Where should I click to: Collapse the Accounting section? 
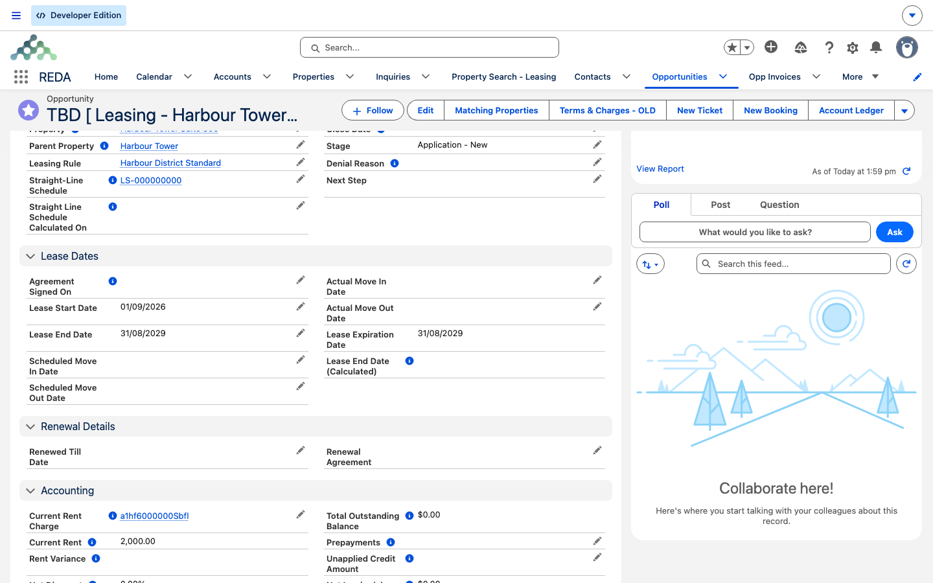(x=30, y=491)
